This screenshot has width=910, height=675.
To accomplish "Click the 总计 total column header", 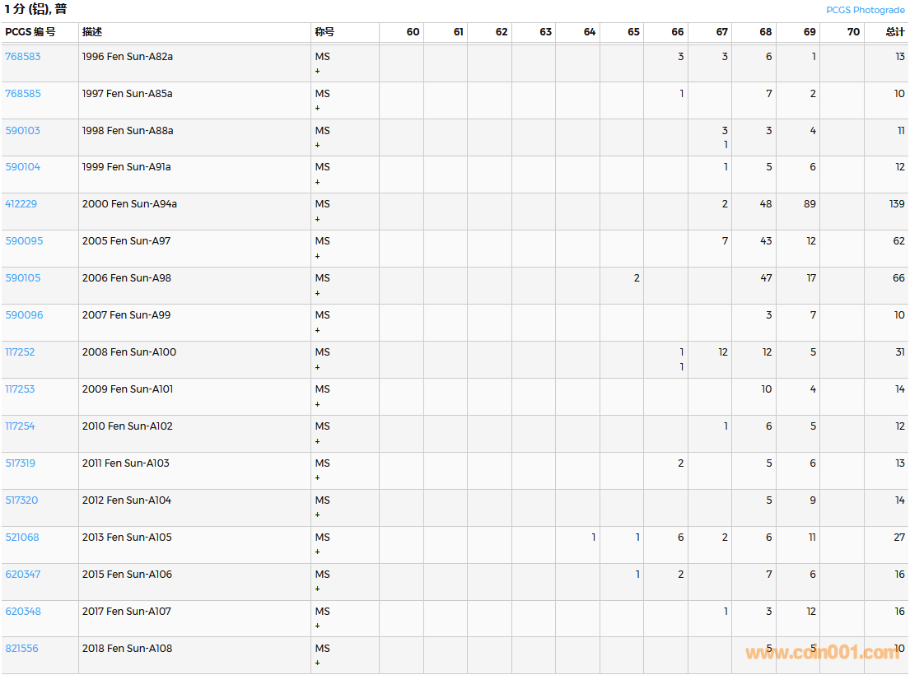I will [x=894, y=32].
